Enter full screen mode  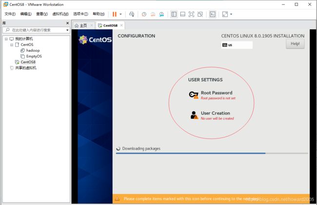click(191, 14)
